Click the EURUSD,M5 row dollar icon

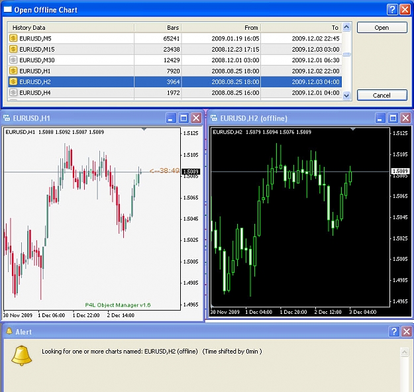13,38
